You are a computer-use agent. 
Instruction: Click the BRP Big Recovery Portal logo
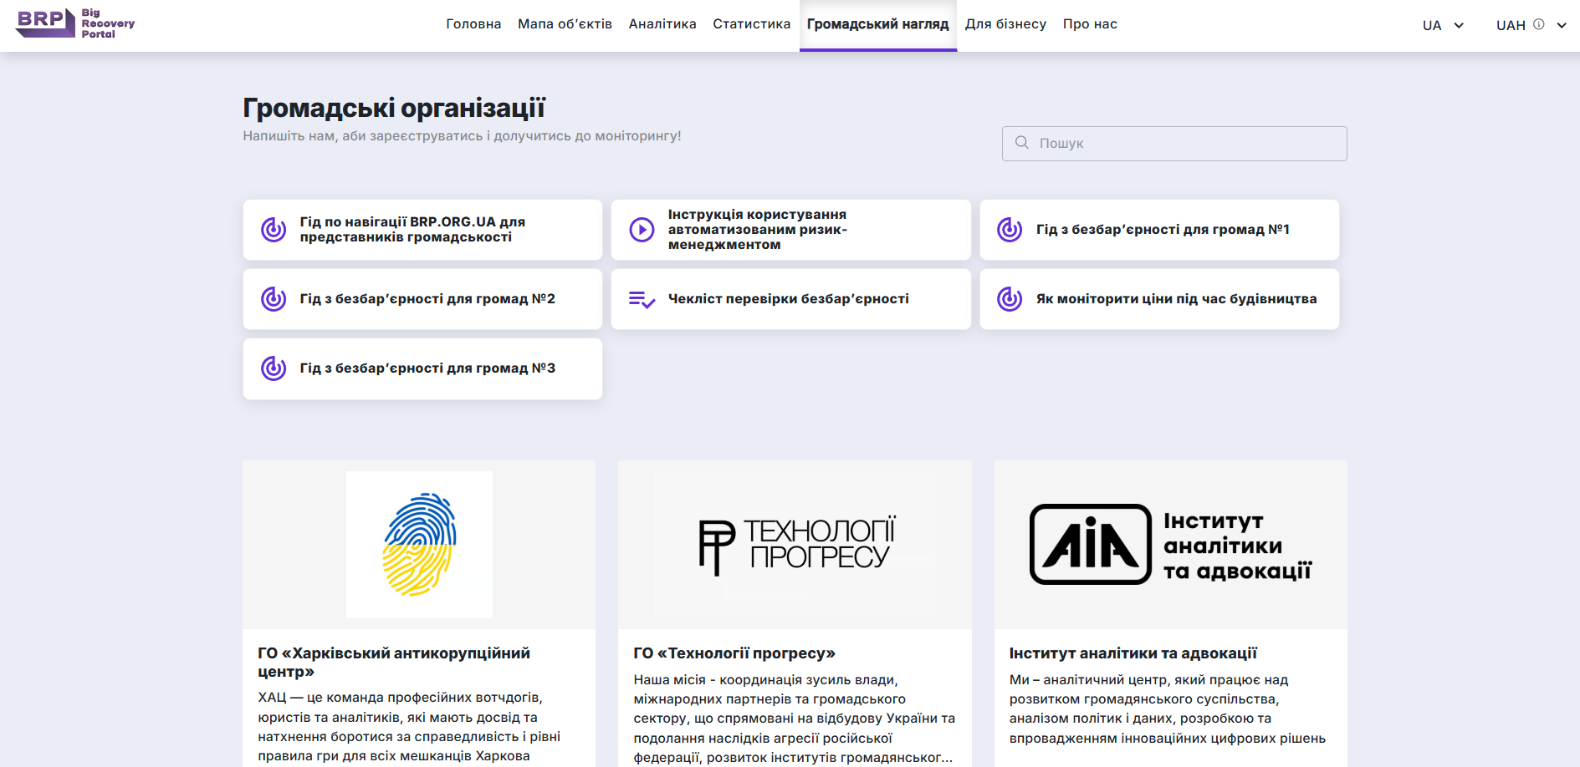click(75, 23)
